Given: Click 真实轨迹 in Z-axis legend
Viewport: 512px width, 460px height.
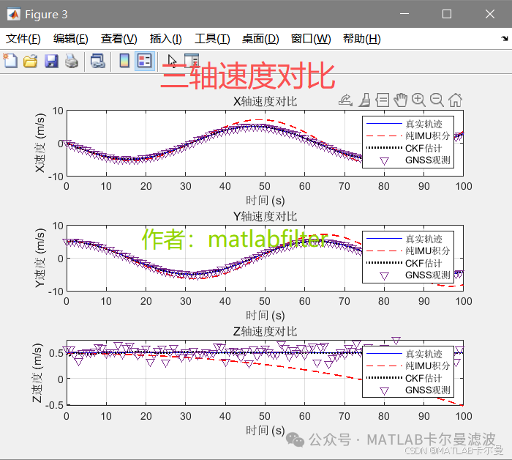Looking at the screenshot, I should [423, 354].
